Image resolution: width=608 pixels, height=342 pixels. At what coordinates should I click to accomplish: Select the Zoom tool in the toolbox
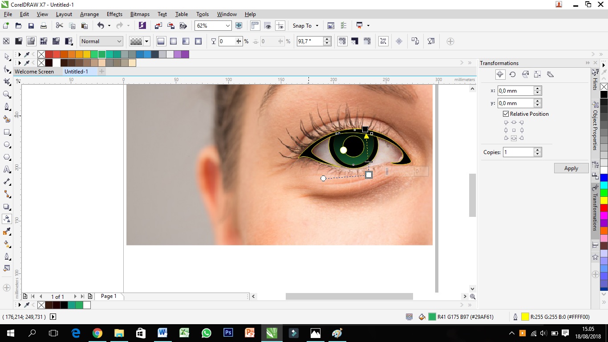(x=6, y=94)
